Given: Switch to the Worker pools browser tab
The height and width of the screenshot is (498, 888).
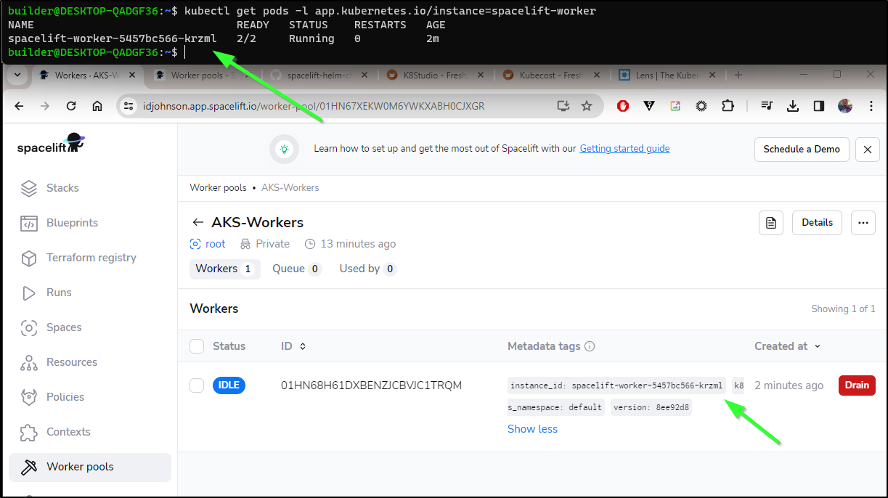Looking at the screenshot, I should point(200,75).
